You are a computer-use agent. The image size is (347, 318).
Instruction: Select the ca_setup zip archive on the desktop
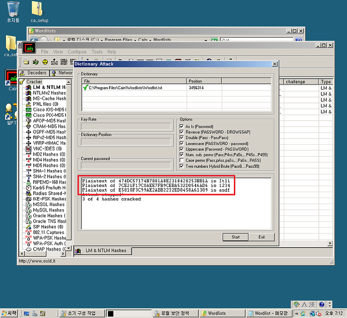[x=39, y=12]
